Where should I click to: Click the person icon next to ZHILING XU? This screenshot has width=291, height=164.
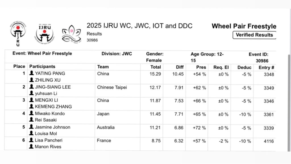tap(32, 80)
